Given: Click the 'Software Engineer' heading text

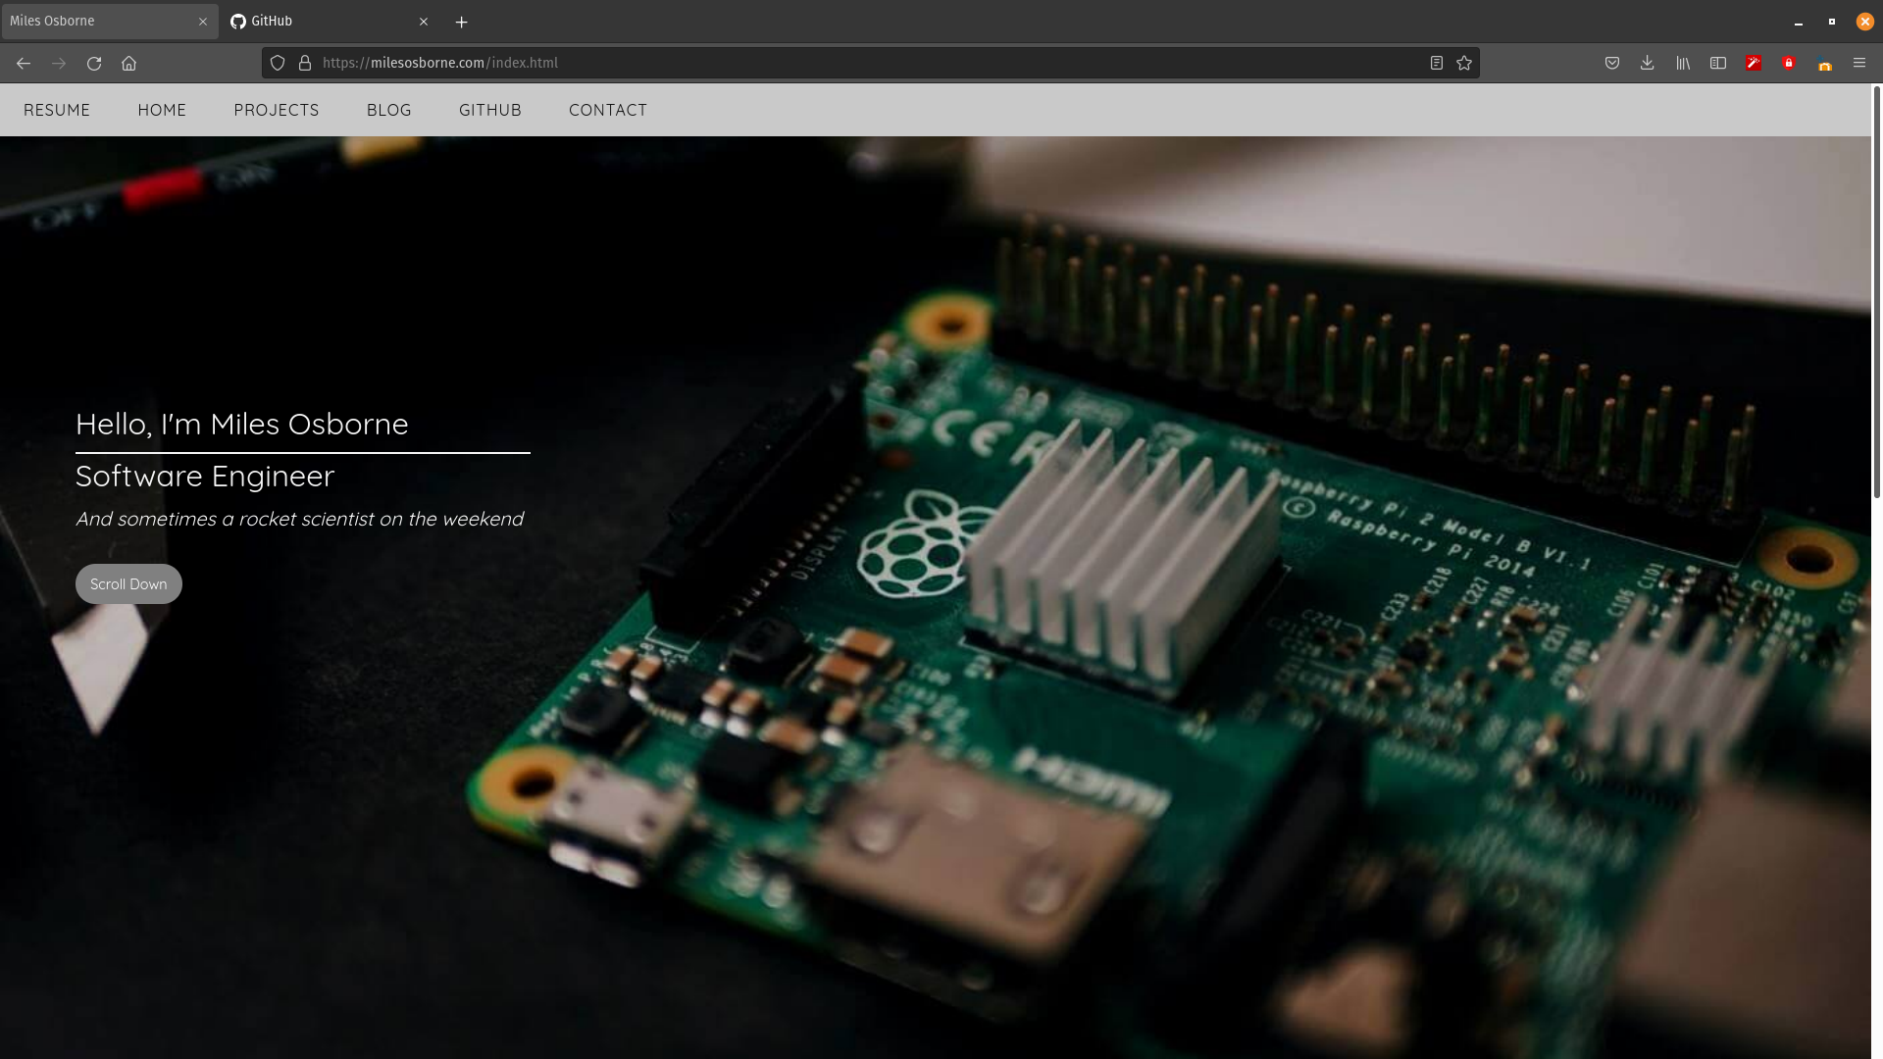Looking at the screenshot, I should click(205, 476).
